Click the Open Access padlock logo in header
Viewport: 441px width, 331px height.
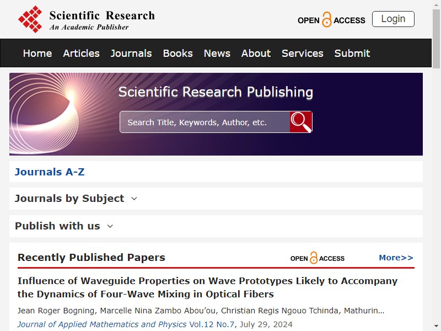(x=331, y=20)
